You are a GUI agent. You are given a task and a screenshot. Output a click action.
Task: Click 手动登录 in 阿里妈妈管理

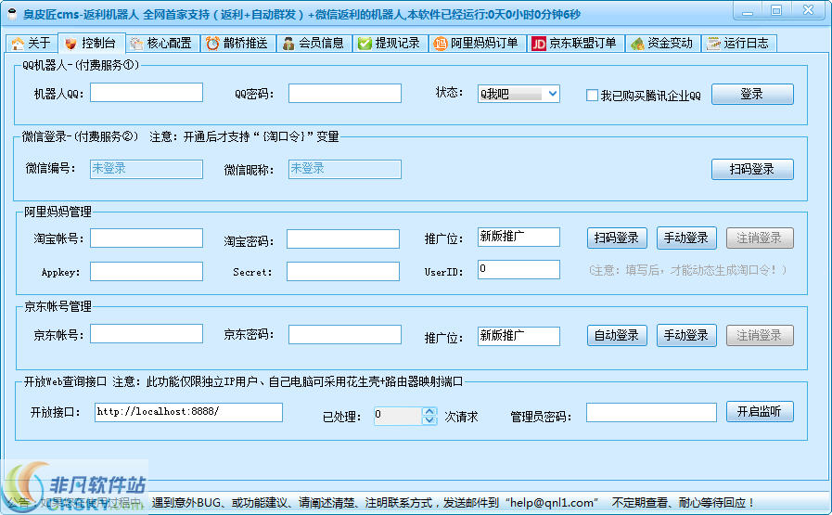pyautogui.click(x=686, y=238)
